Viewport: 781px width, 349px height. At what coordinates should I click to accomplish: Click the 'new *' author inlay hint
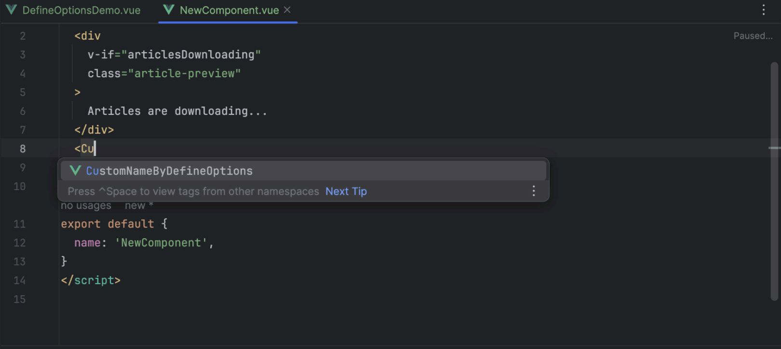(x=138, y=206)
